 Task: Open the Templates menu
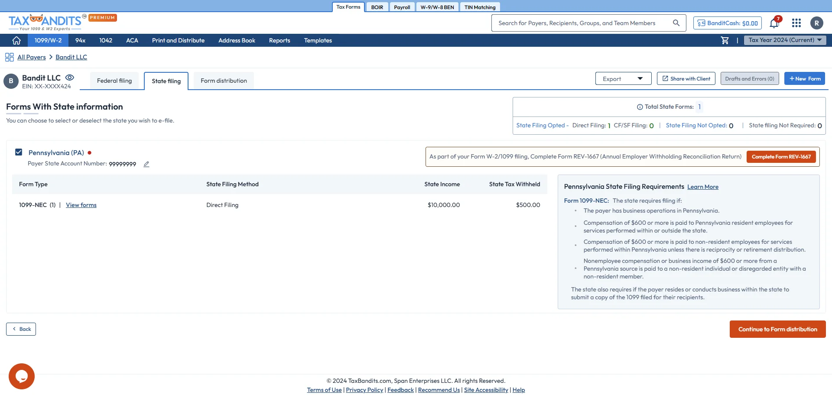pos(318,40)
